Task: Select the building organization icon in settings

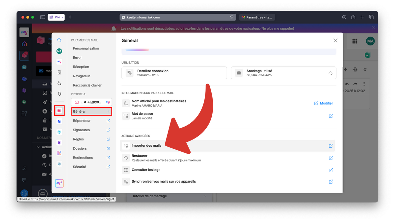Action: [59, 72]
